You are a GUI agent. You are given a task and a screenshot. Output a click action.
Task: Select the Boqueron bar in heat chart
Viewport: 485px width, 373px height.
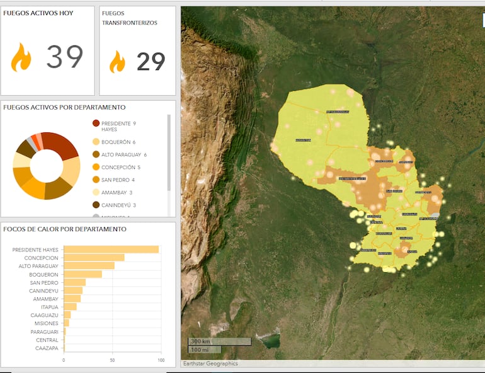(83, 274)
